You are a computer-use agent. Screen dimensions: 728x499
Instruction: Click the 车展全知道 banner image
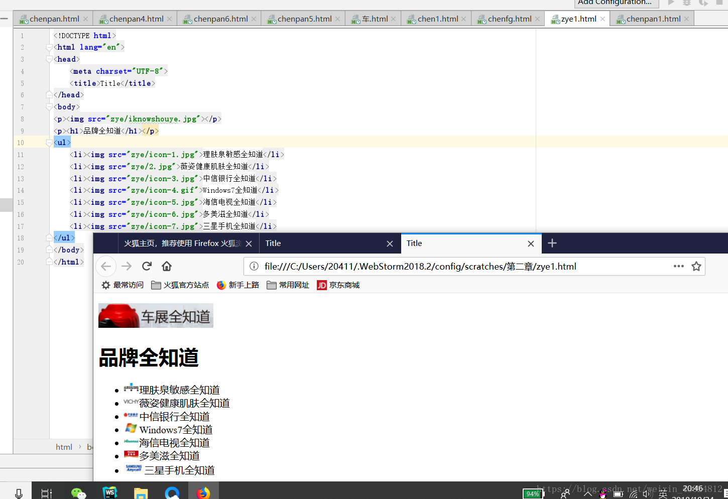[x=156, y=315]
